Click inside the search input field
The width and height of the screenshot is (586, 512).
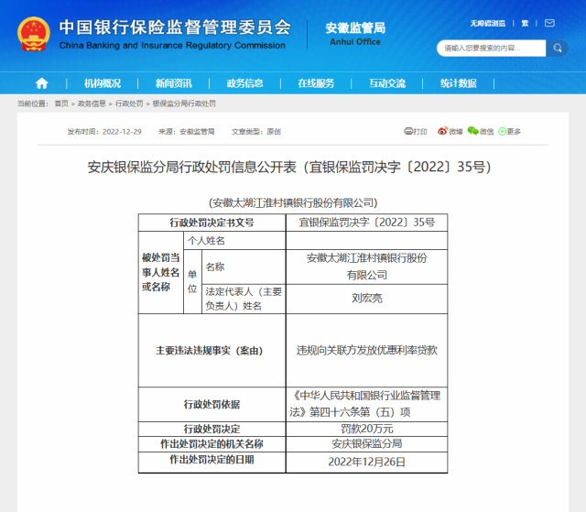tap(492, 49)
